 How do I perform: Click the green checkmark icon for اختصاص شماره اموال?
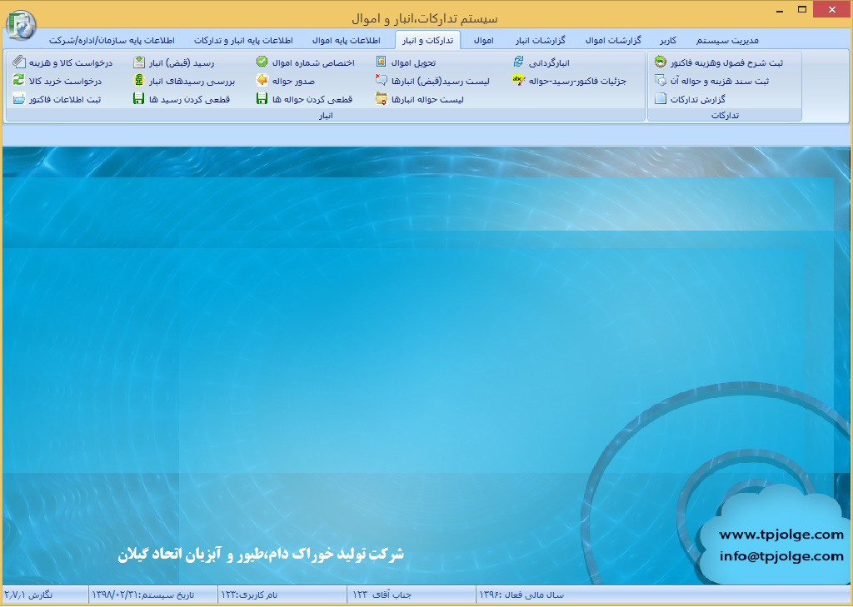point(262,62)
